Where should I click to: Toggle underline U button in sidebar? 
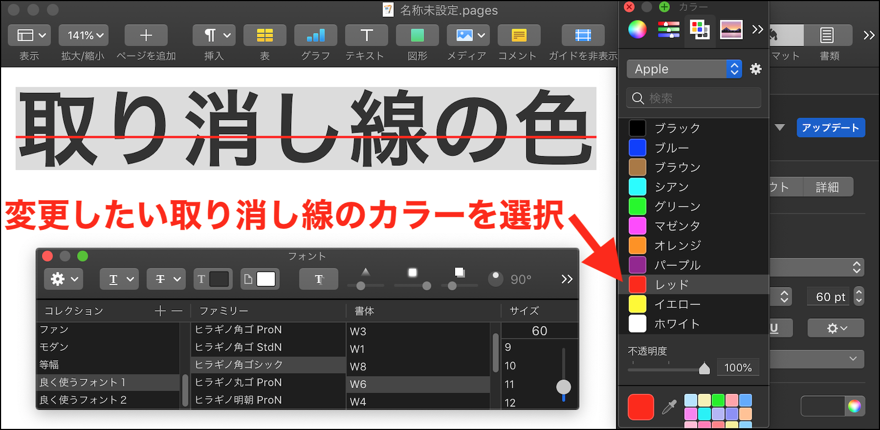click(x=774, y=328)
